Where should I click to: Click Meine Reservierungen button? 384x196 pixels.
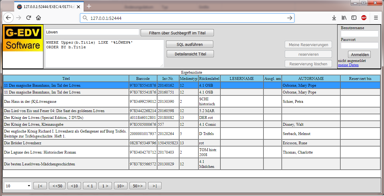[x=308, y=45]
